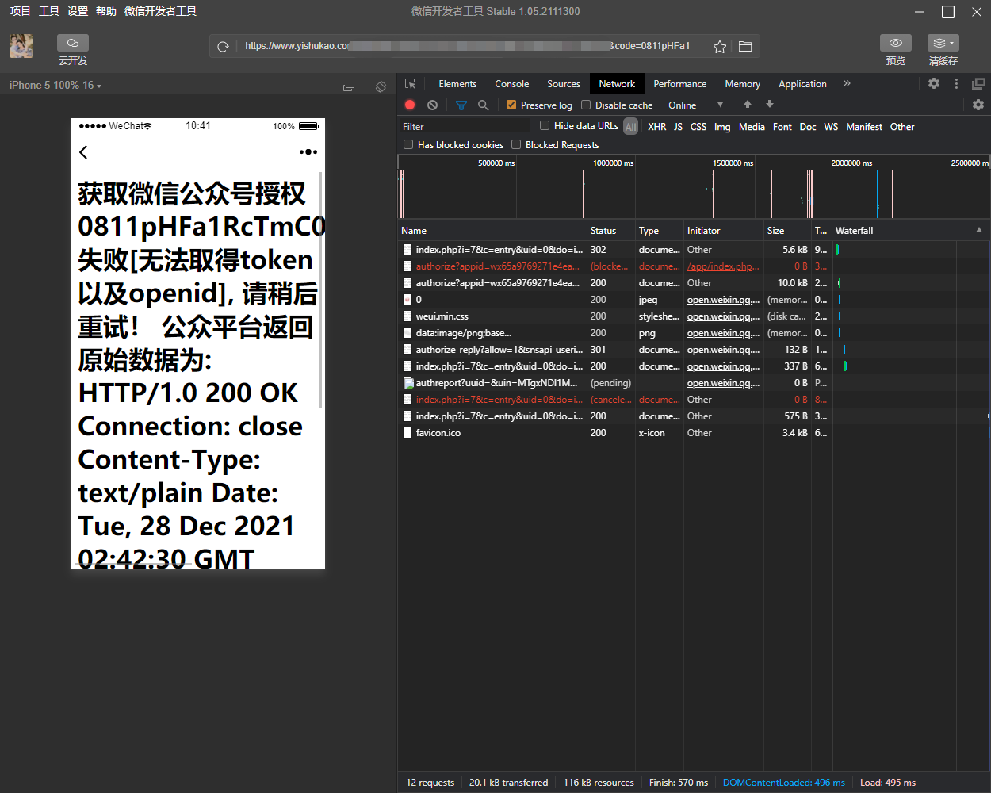Screen dimensions: 991x793
Task: Activate the inspect element picker icon
Action: [x=410, y=83]
